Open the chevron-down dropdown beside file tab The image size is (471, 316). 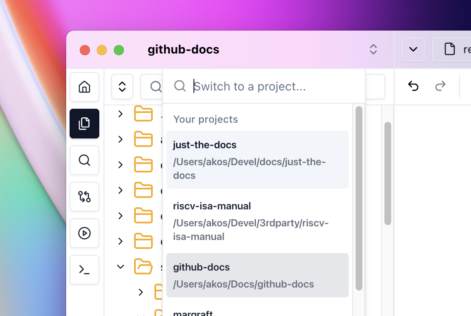coord(413,49)
